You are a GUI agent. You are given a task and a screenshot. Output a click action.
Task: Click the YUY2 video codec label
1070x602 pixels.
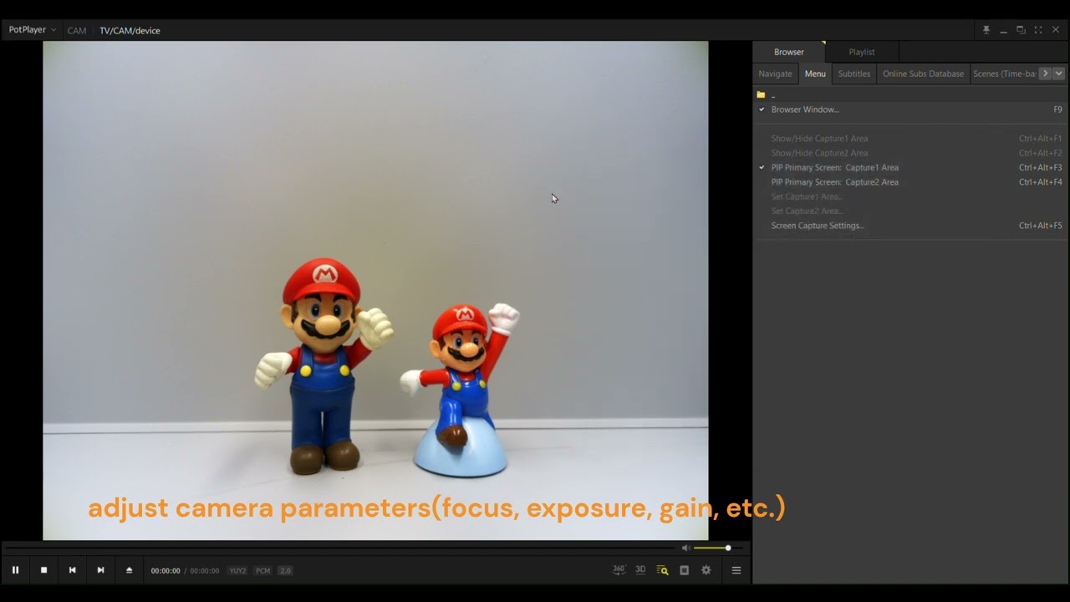point(238,571)
